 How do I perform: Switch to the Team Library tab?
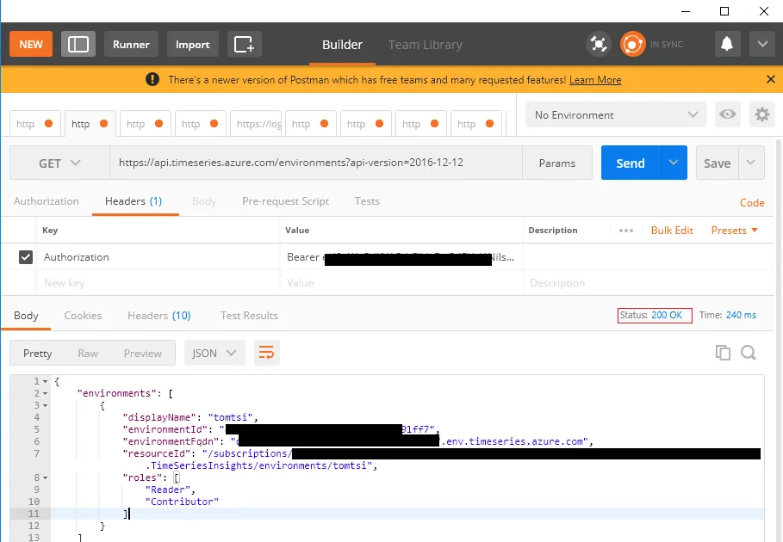426,45
